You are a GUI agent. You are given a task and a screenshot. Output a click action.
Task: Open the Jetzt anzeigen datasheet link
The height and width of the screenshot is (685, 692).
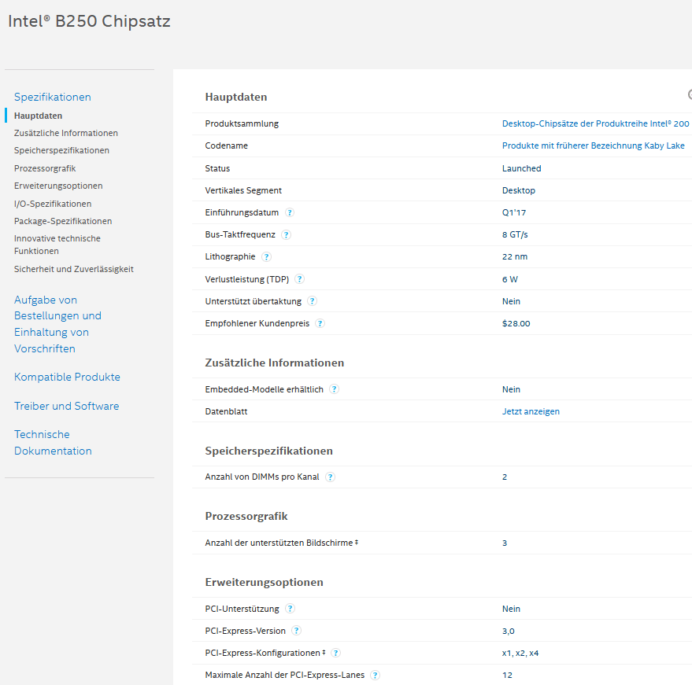click(531, 411)
